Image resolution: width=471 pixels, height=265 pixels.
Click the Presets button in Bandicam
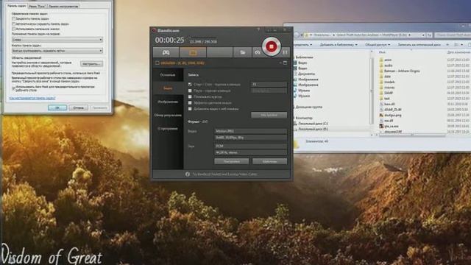tap(269, 161)
